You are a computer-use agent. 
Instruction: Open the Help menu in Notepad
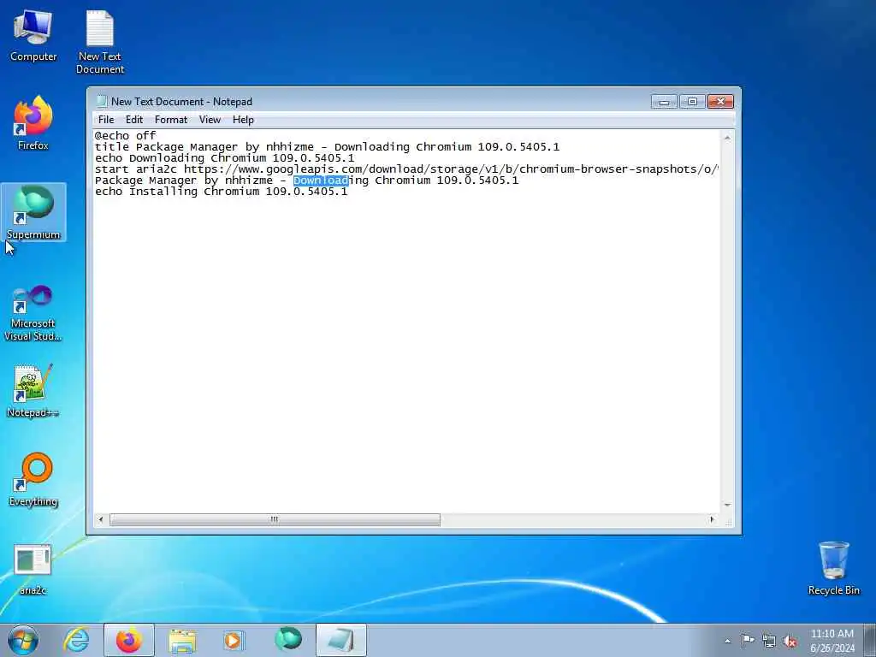tap(243, 120)
